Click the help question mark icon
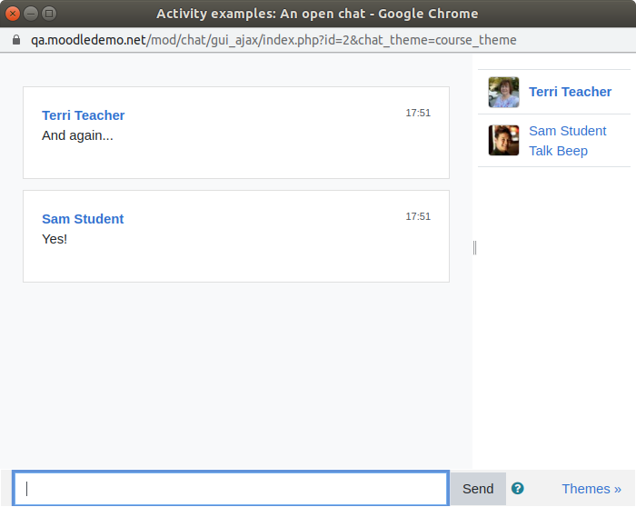The image size is (636, 507). click(x=517, y=488)
